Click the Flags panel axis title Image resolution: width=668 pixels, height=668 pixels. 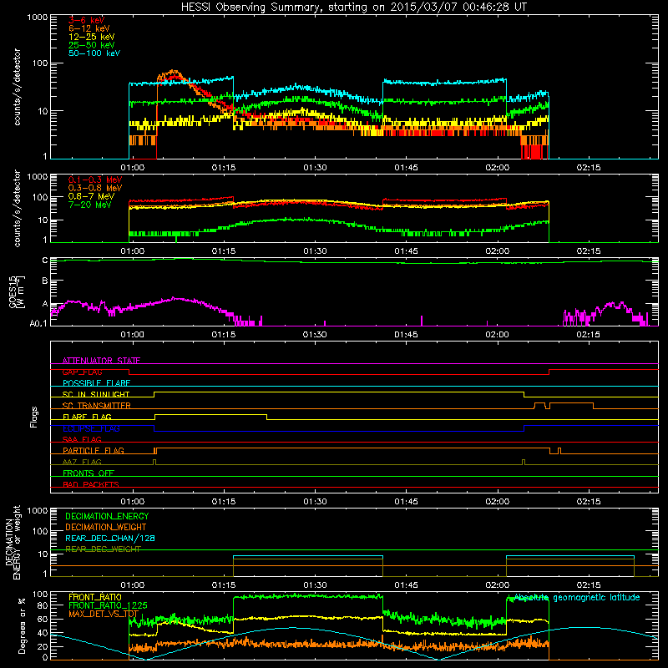tap(34, 417)
